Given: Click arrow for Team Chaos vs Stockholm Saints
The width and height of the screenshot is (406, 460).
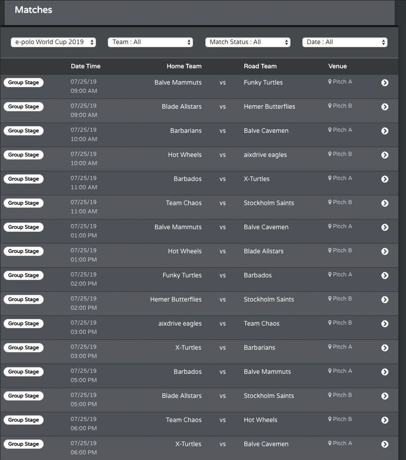Looking at the screenshot, I should 385,203.
